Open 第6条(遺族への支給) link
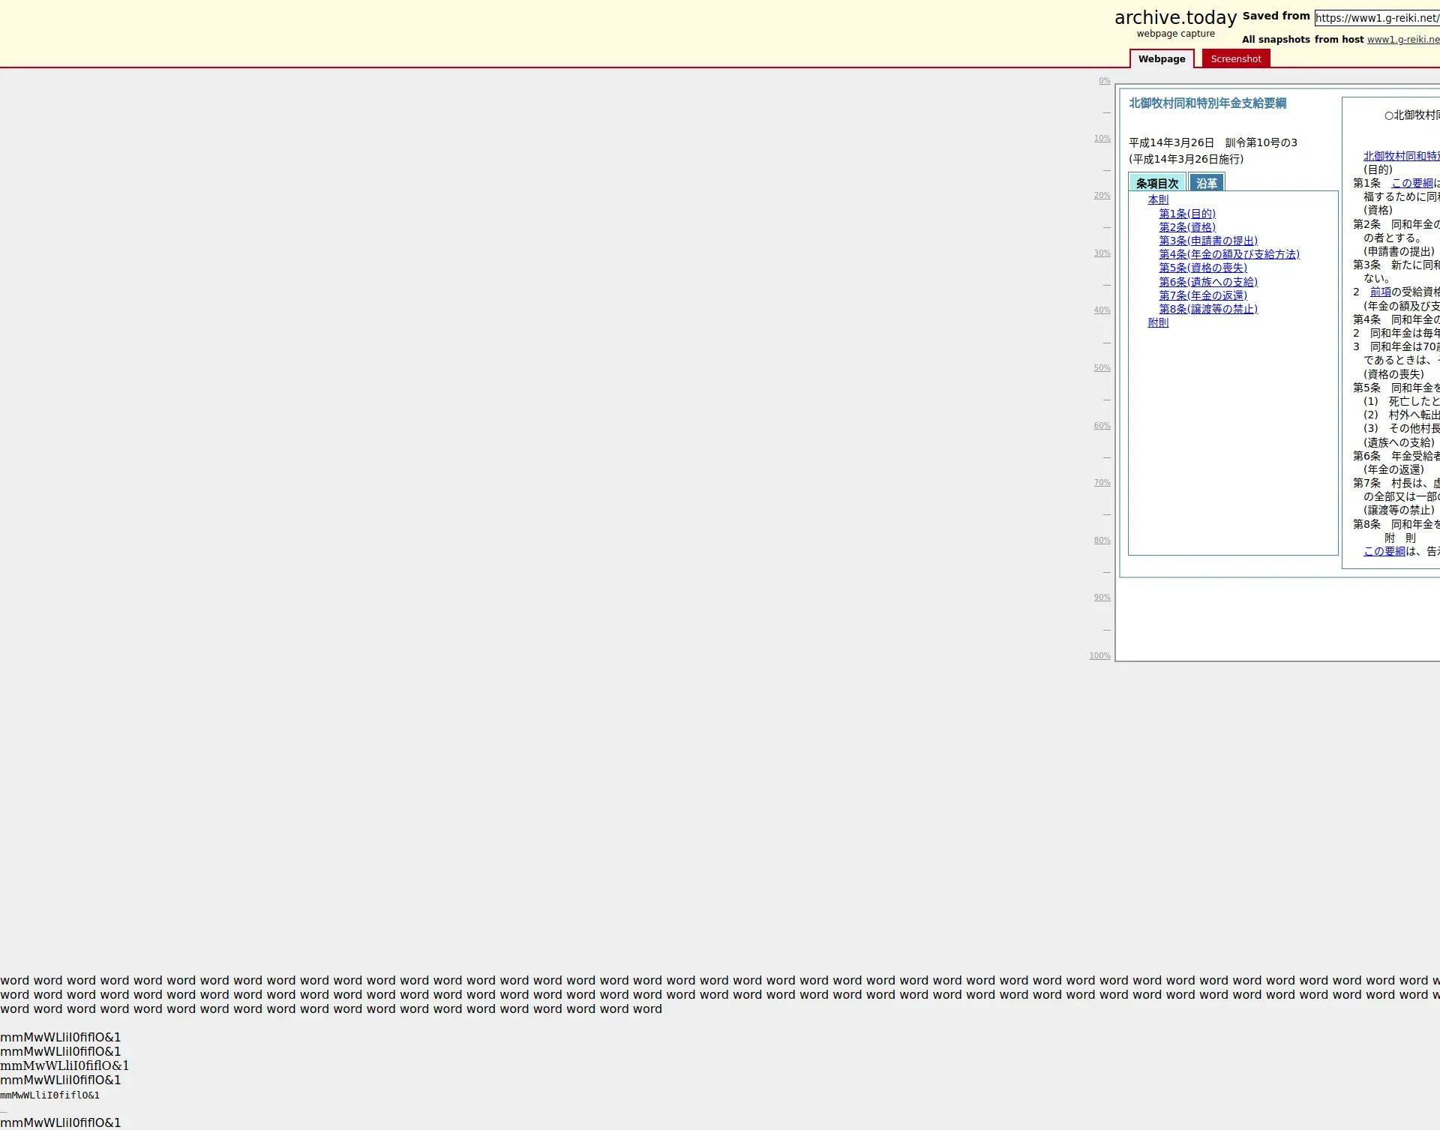This screenshot has height=1130, width=1440. (1207, 282)
